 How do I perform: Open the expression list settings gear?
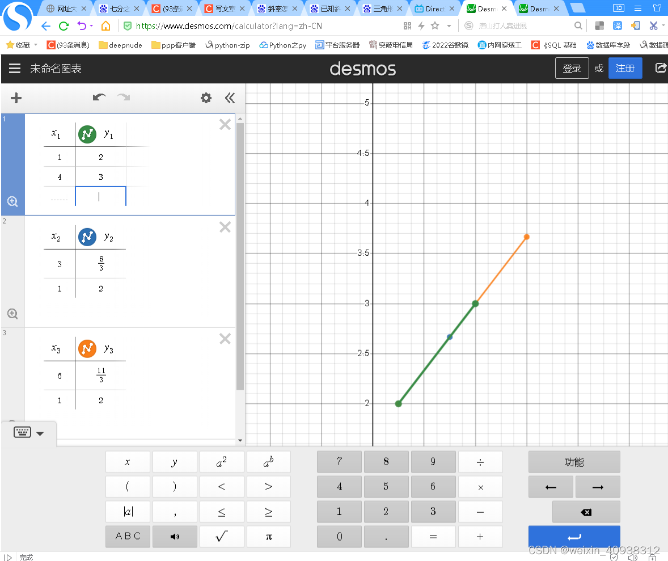pyautogui.click(x=206, y=98)
